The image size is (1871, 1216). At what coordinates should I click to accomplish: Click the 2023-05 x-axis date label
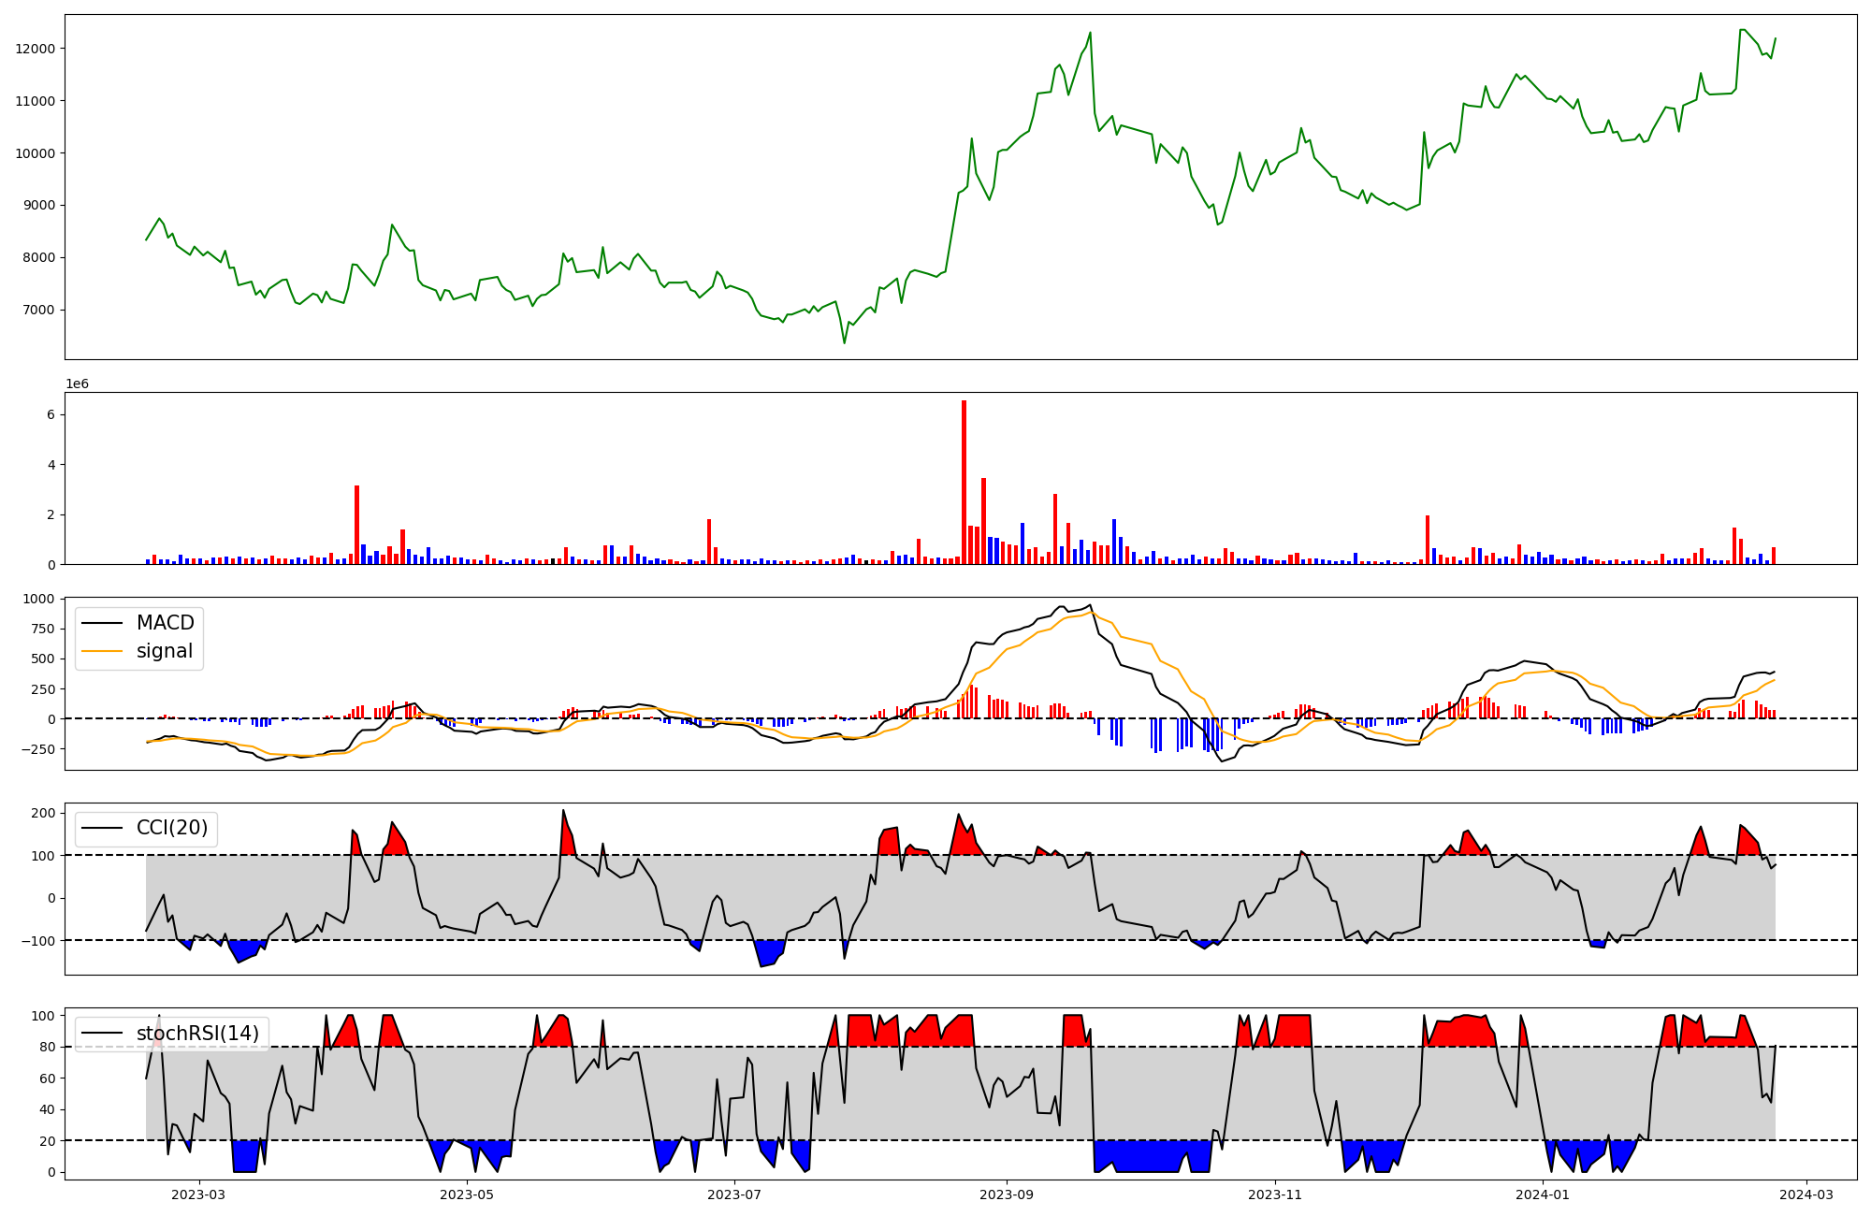pos(466,1194)
